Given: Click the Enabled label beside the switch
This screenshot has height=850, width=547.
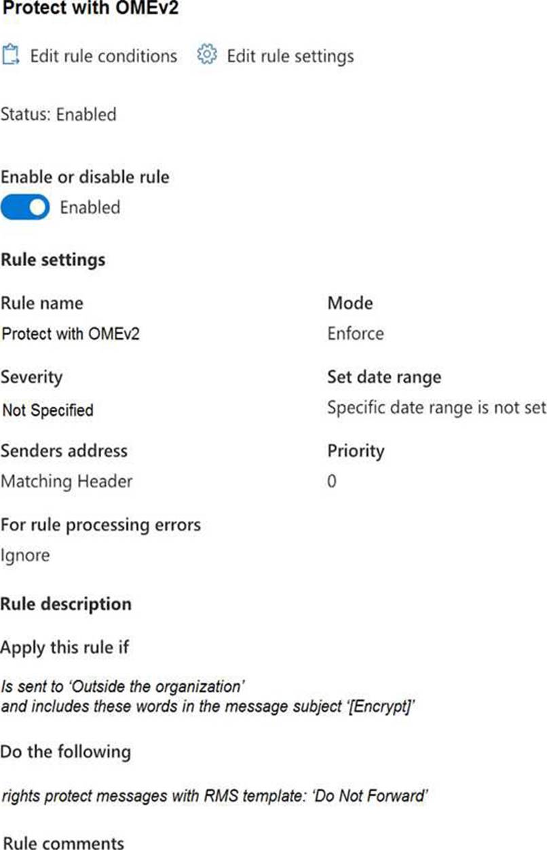Looking at the screenshot, I should [90, 208].
